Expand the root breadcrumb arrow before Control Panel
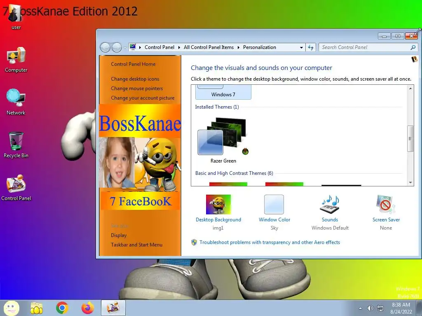Image resolution: width=422 pixels, height=316 pixels. tap(140, 47)
